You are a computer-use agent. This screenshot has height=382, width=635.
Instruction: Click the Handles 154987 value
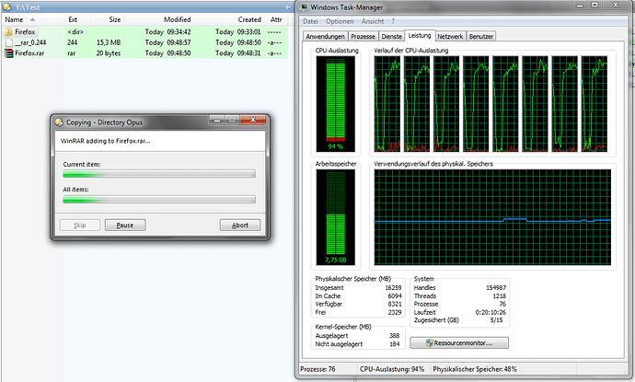pos(496,287)
